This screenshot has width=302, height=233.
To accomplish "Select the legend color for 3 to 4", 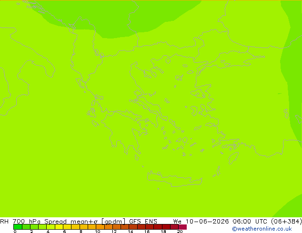I will [x=42, y=227].
